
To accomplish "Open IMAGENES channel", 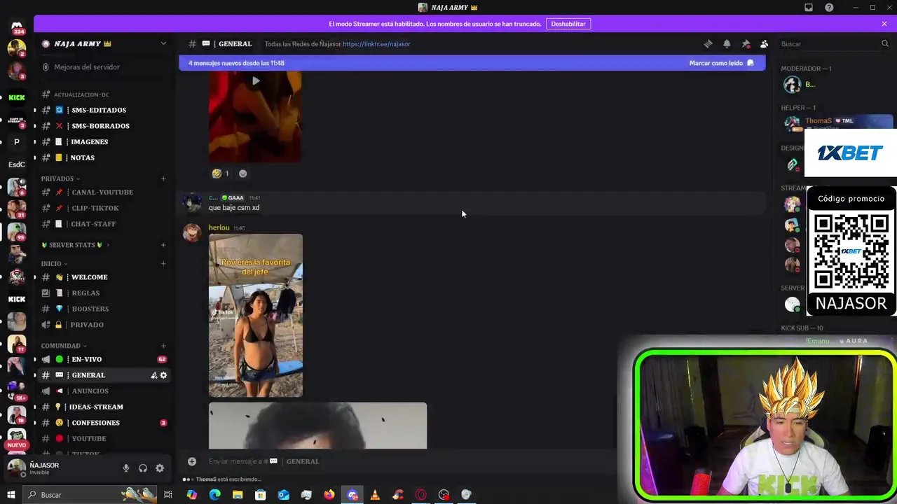I will click(x=89, y=142).
